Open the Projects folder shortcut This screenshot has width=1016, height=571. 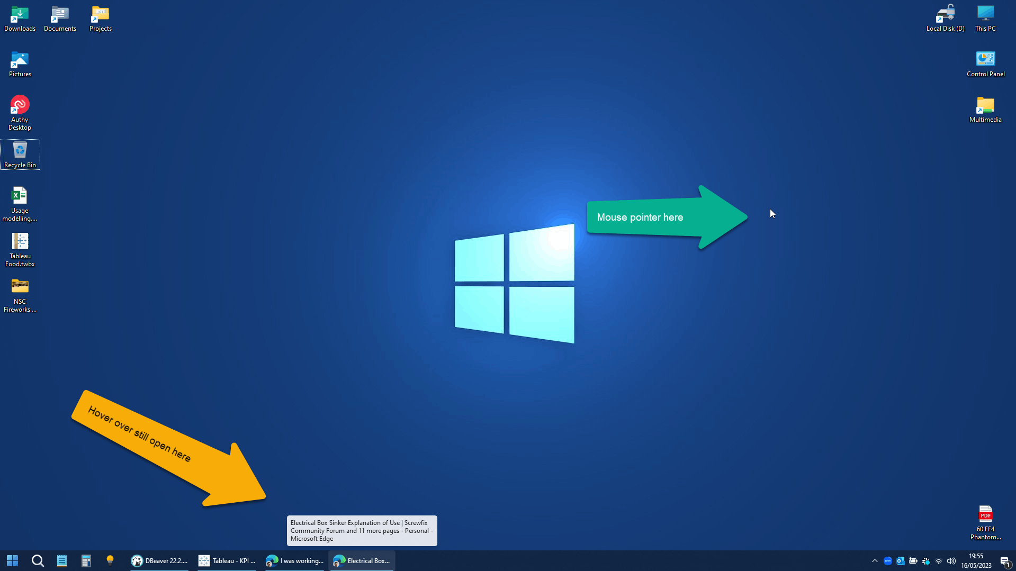[x=100, y=19]
